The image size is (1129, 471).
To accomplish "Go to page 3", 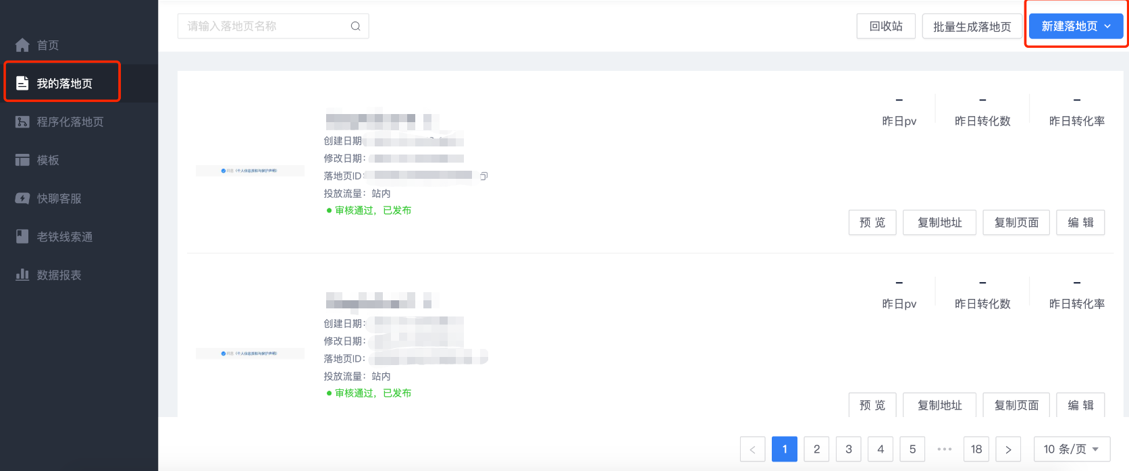I will tap(849, 449).
